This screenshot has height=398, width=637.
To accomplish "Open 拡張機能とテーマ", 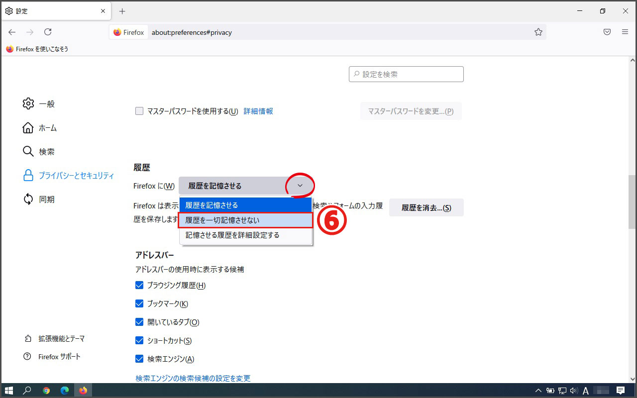I will [x=54, y=338].
